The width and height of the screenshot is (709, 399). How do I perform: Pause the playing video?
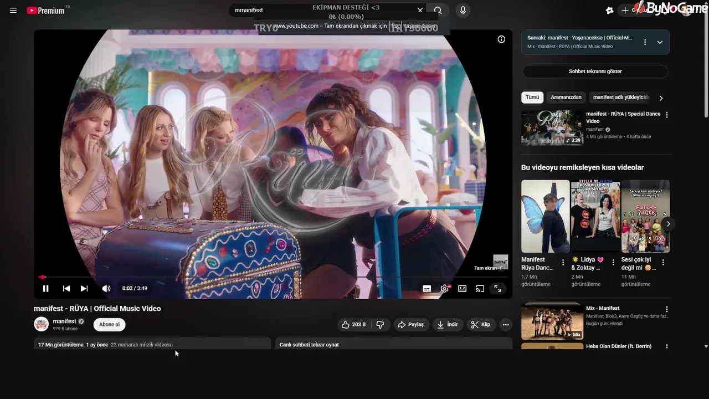[46, 288]
